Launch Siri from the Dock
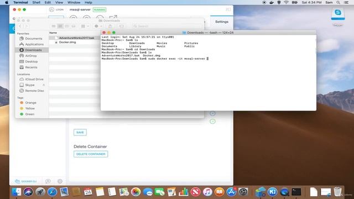Viewport: 354px width, 199px height. point(28,192)
